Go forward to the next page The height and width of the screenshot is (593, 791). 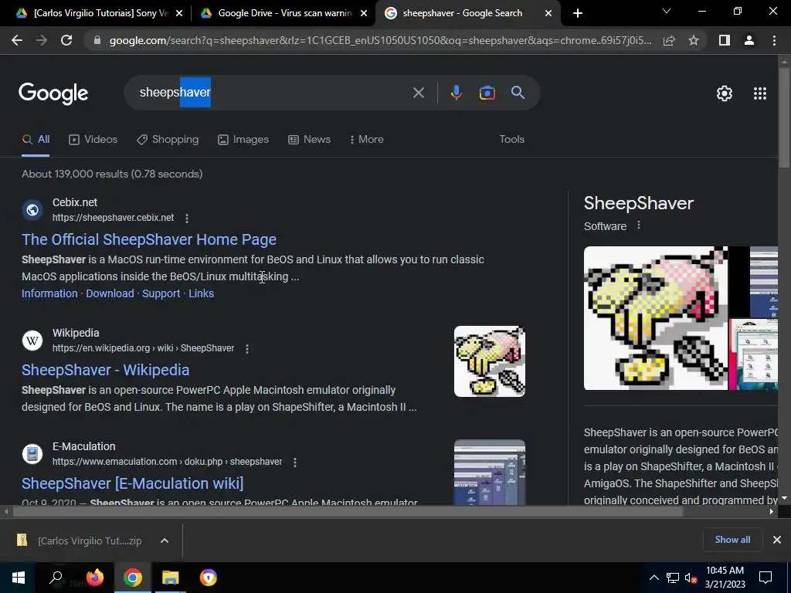tap(42, 40)
